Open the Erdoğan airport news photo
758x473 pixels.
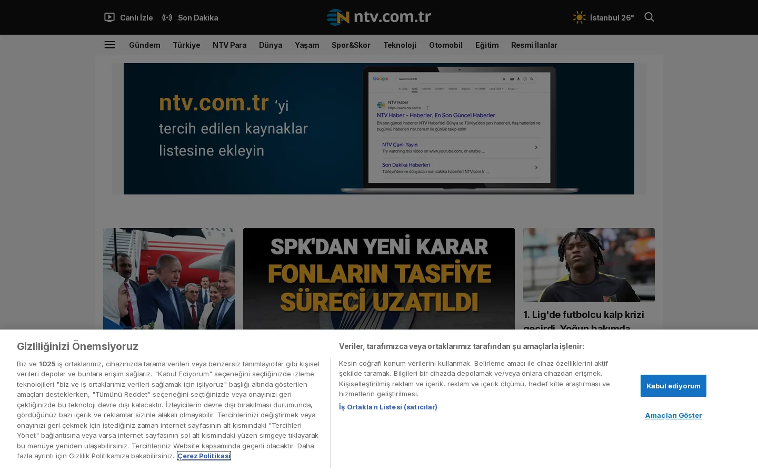click(x=169, y=279)
